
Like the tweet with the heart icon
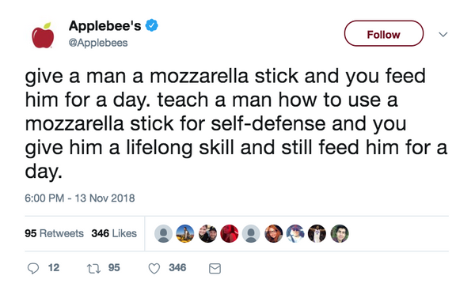[154, 268]
